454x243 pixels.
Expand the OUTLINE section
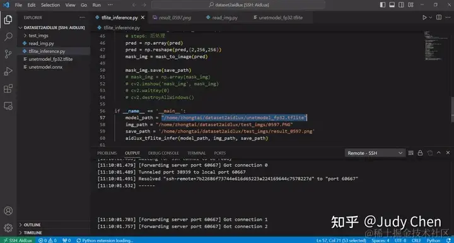pyautogui.click(x=32, y=225)
